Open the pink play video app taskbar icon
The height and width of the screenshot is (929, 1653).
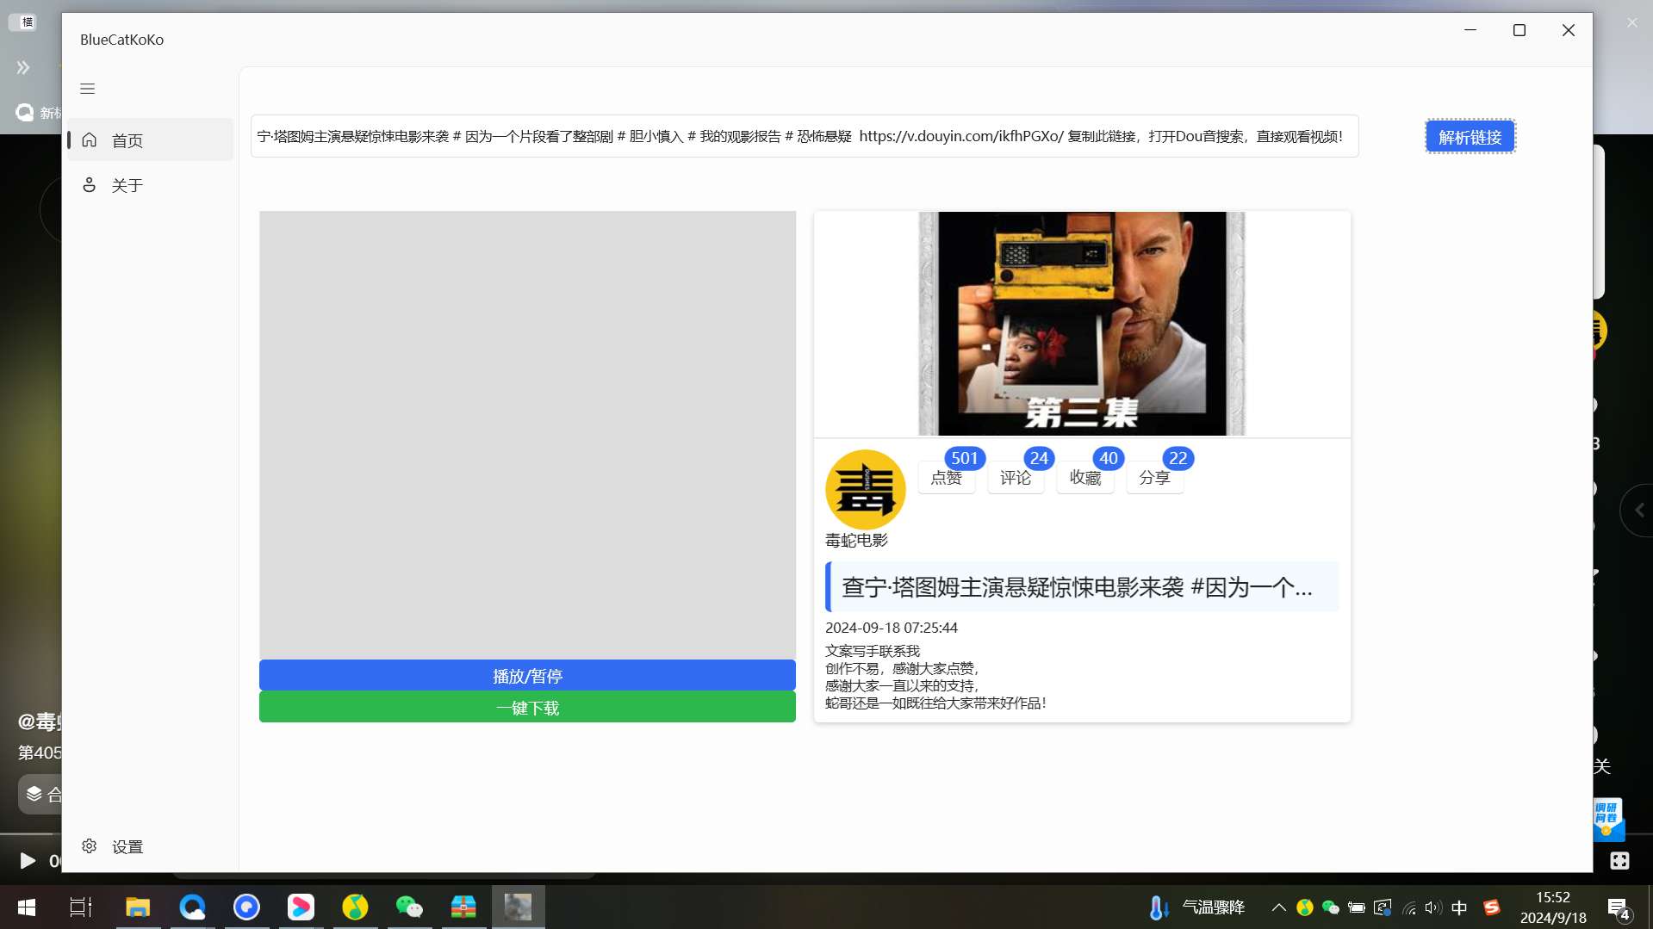301,907
